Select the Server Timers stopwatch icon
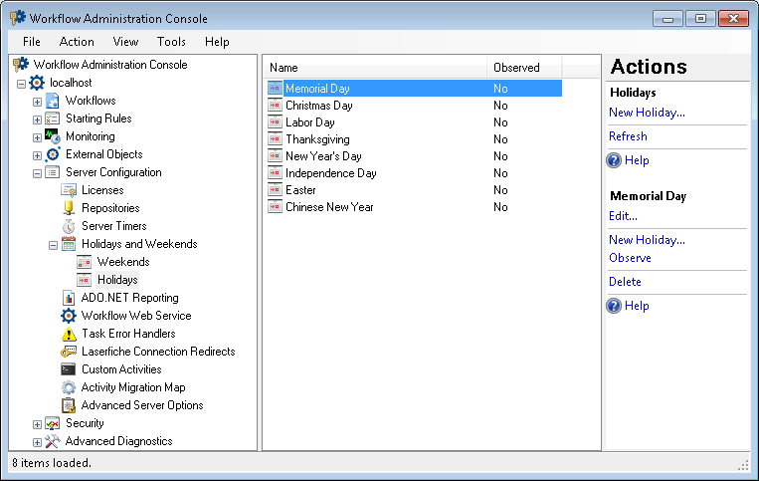The width and height of the screenshot is (759, 481). point(69,226)
